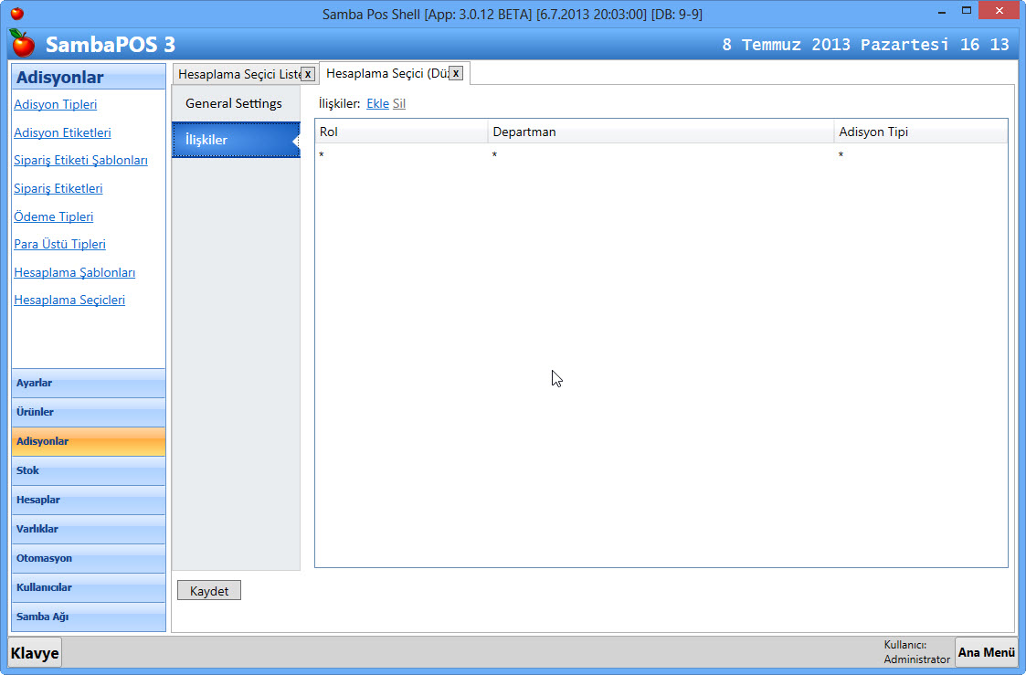Close the Hesaplama Seçici Düzenle tab
The width and height of the screenshot is (1026, 675).
pyautogui.click(x=456, y=73)
